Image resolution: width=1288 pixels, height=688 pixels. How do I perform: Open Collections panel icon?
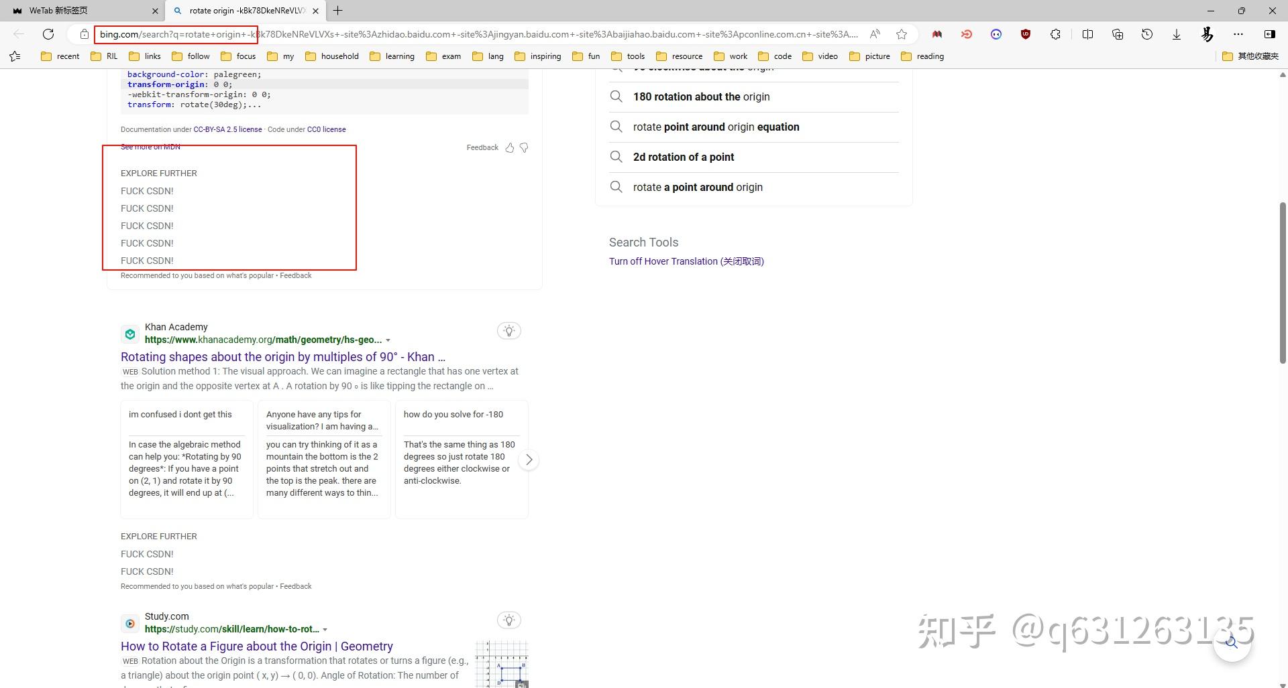[1118, 34]
